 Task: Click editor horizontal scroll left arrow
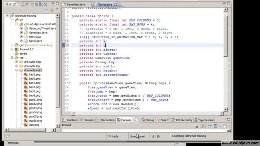pyautogui.click(x=73, y=113)
